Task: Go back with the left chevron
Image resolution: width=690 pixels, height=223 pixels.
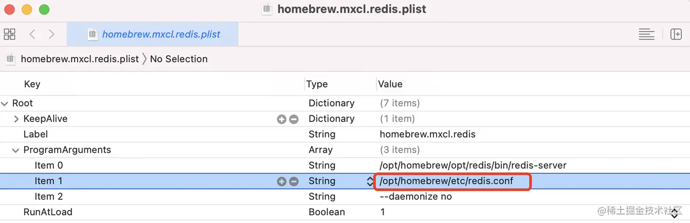Action: click(32, 34)
